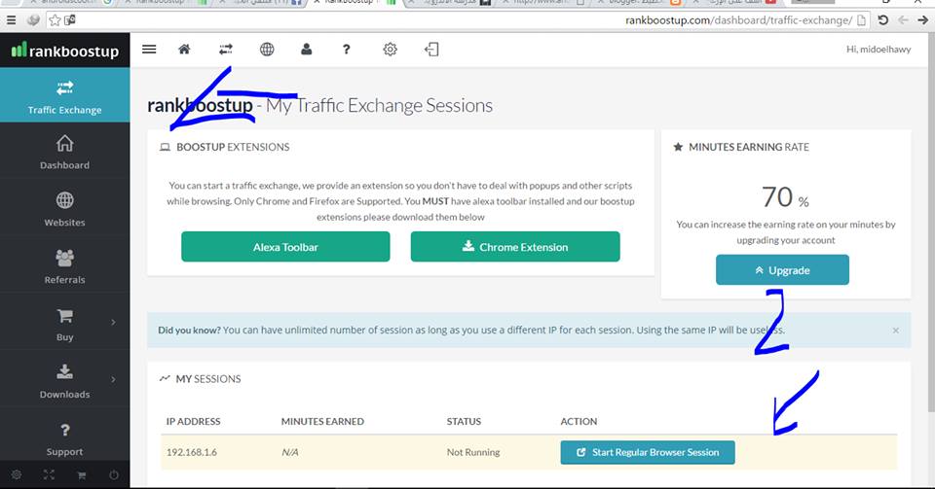Click the bookmark star icon in address bar
This screenshot has height=489, width=935.
tap(55, 20)
